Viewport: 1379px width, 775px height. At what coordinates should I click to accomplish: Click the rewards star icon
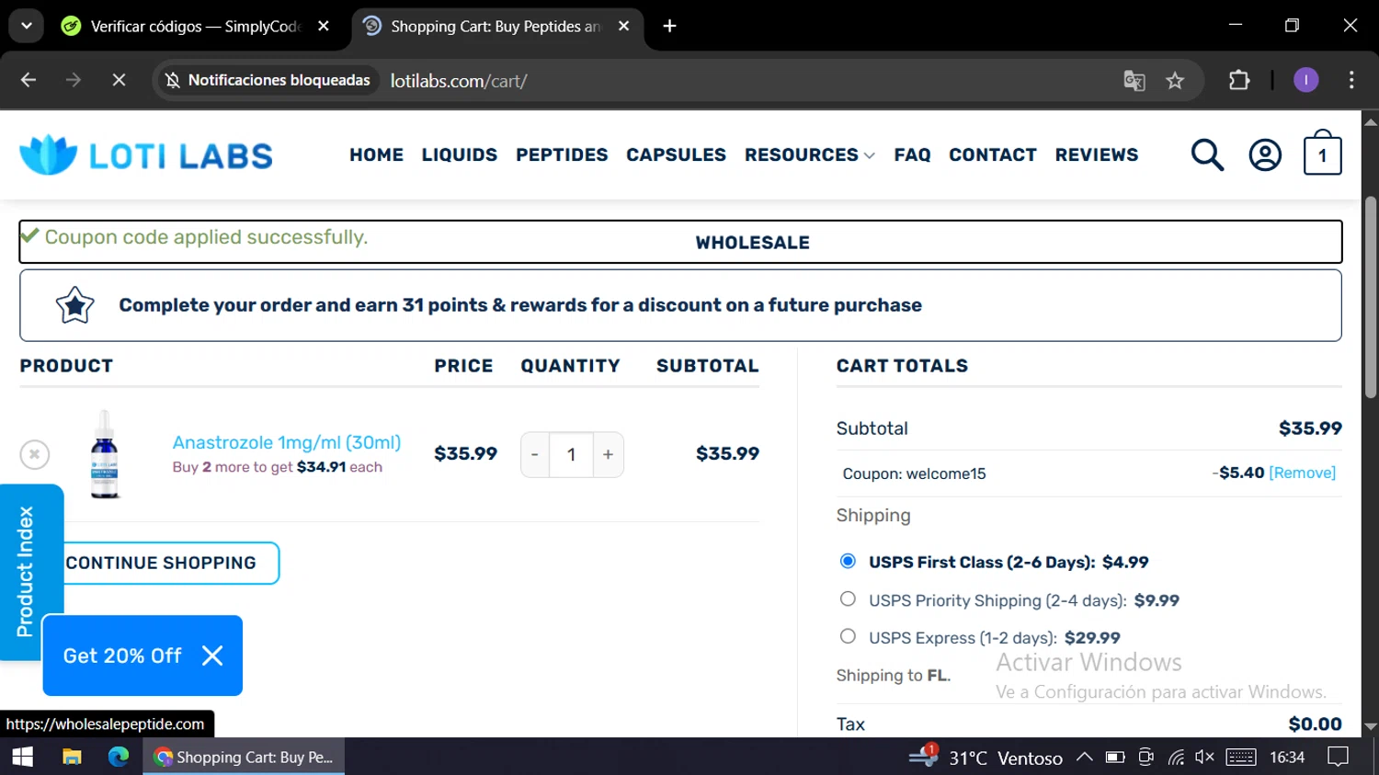74,305
